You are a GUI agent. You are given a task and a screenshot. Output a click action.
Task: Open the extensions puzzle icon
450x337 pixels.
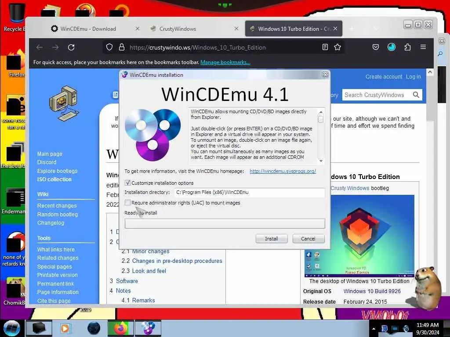[x=407, y=47]
